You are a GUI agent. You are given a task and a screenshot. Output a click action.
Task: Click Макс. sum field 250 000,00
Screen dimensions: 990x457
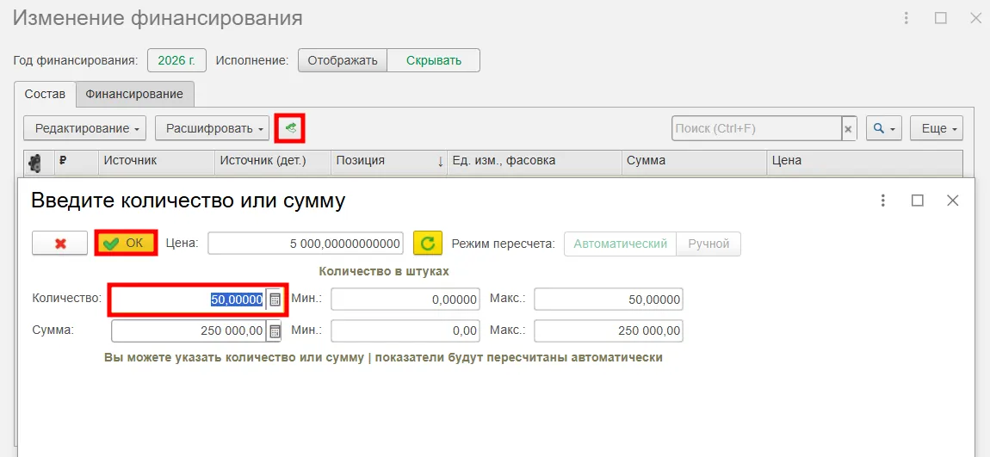[x=609, y=330]
